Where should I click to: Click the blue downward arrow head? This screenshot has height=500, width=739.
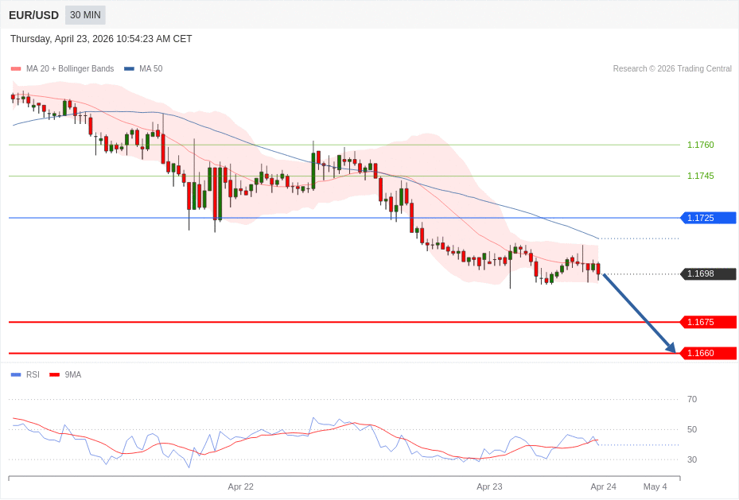pos(671,347)
